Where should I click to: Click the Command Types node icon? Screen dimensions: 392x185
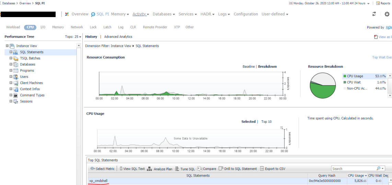(15, 95)
